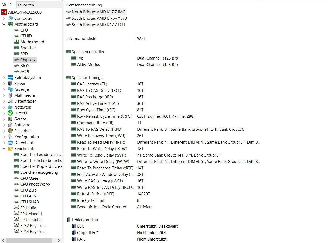Click the Anzeige display icon
328x243 pixels.
coord(10,89)
